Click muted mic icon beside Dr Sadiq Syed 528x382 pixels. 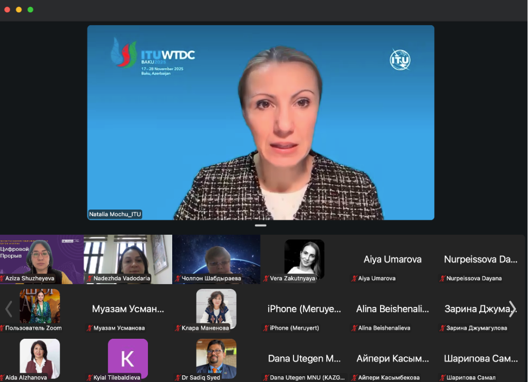(x=178, y=378)
